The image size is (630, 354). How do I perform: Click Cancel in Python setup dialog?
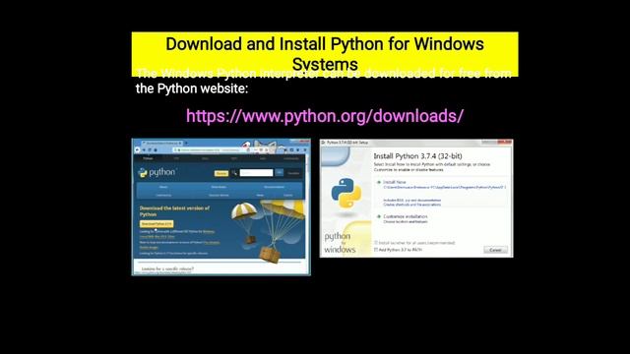pos(495,250)
